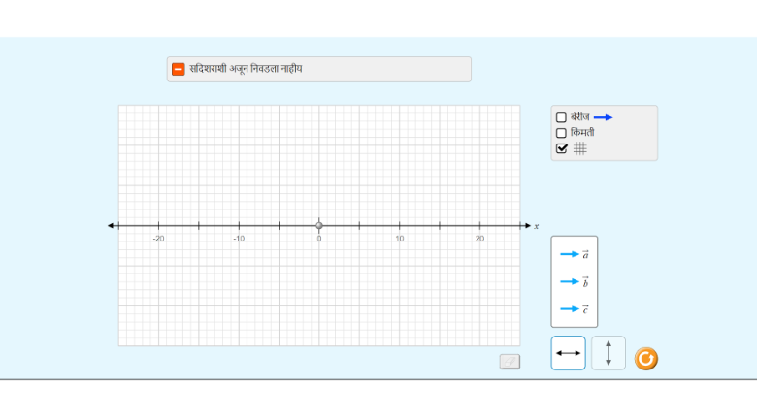Select vector a from the toolbox
This screenshot has height=417, width=757.
[574, 254]
